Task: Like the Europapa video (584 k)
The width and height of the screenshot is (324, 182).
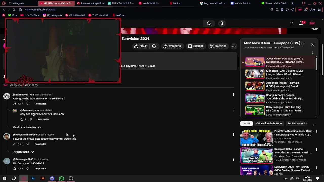Action: tap(140, 46)
